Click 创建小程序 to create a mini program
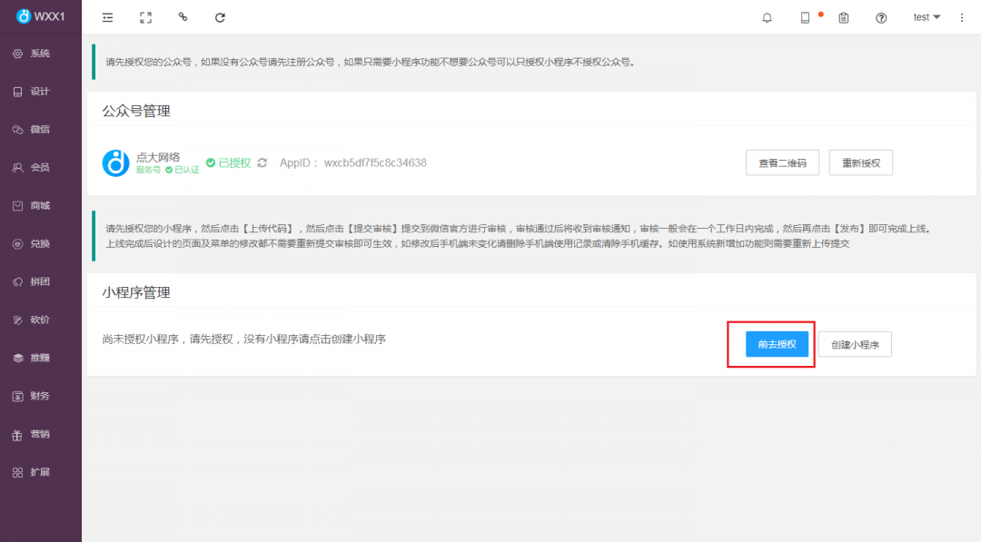 pyautogui.click(x=854, y=344)
